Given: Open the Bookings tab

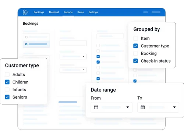Looking at the screenshot, I should click(x=39, y=12).
